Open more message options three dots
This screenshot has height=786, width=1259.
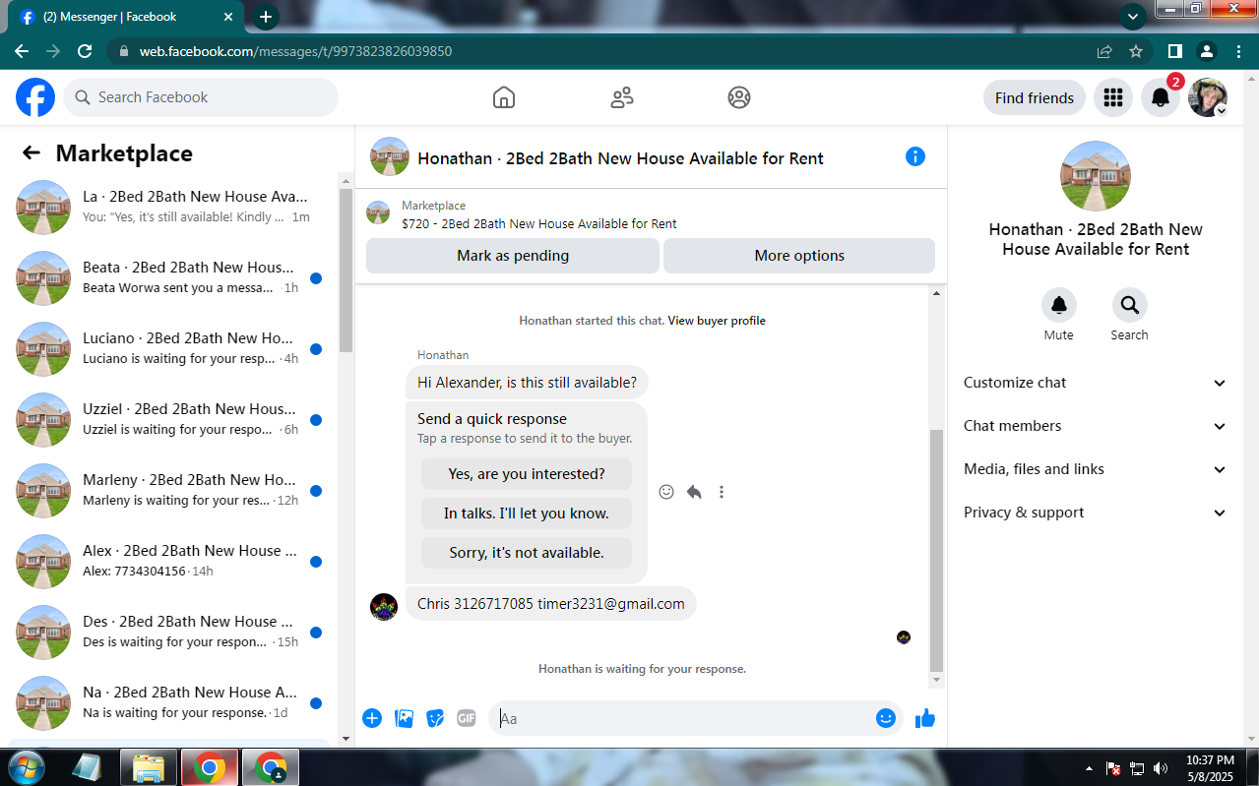point(722,492)
